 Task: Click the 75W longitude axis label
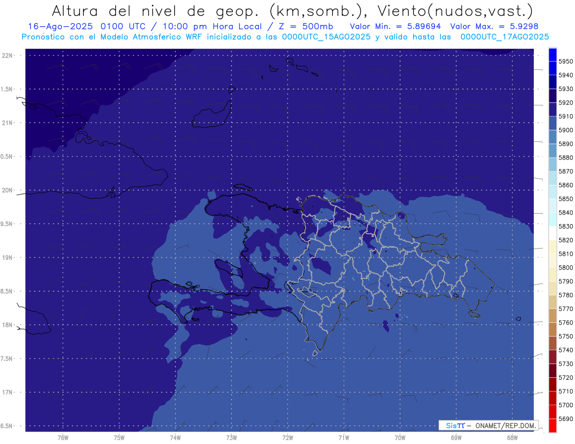click(119, 437)
